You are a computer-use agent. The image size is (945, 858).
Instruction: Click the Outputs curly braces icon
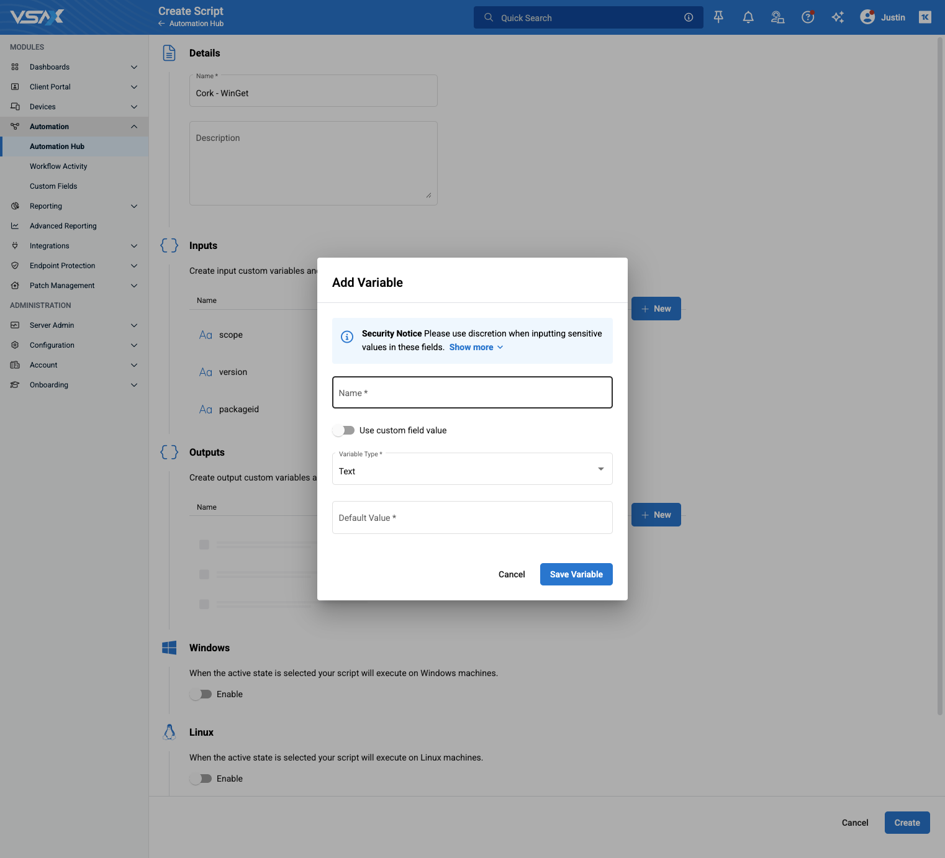click(169, 452)
